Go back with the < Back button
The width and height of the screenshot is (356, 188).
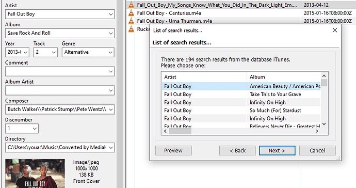(x=237, y=150)
